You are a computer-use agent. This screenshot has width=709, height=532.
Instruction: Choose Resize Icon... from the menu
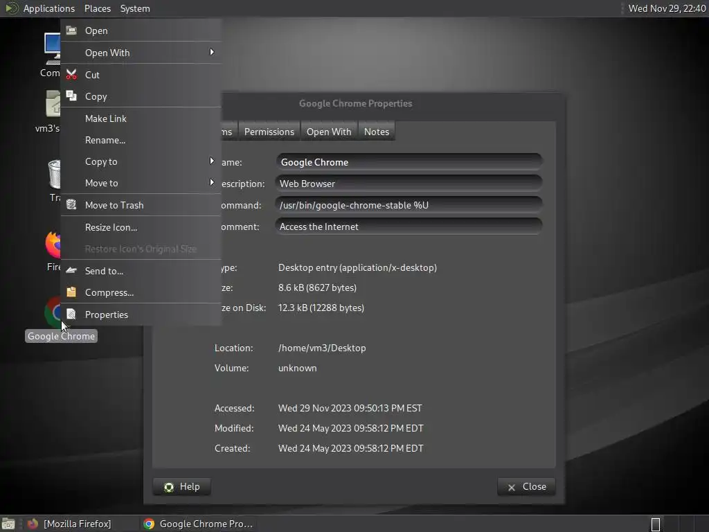[141, 227]
